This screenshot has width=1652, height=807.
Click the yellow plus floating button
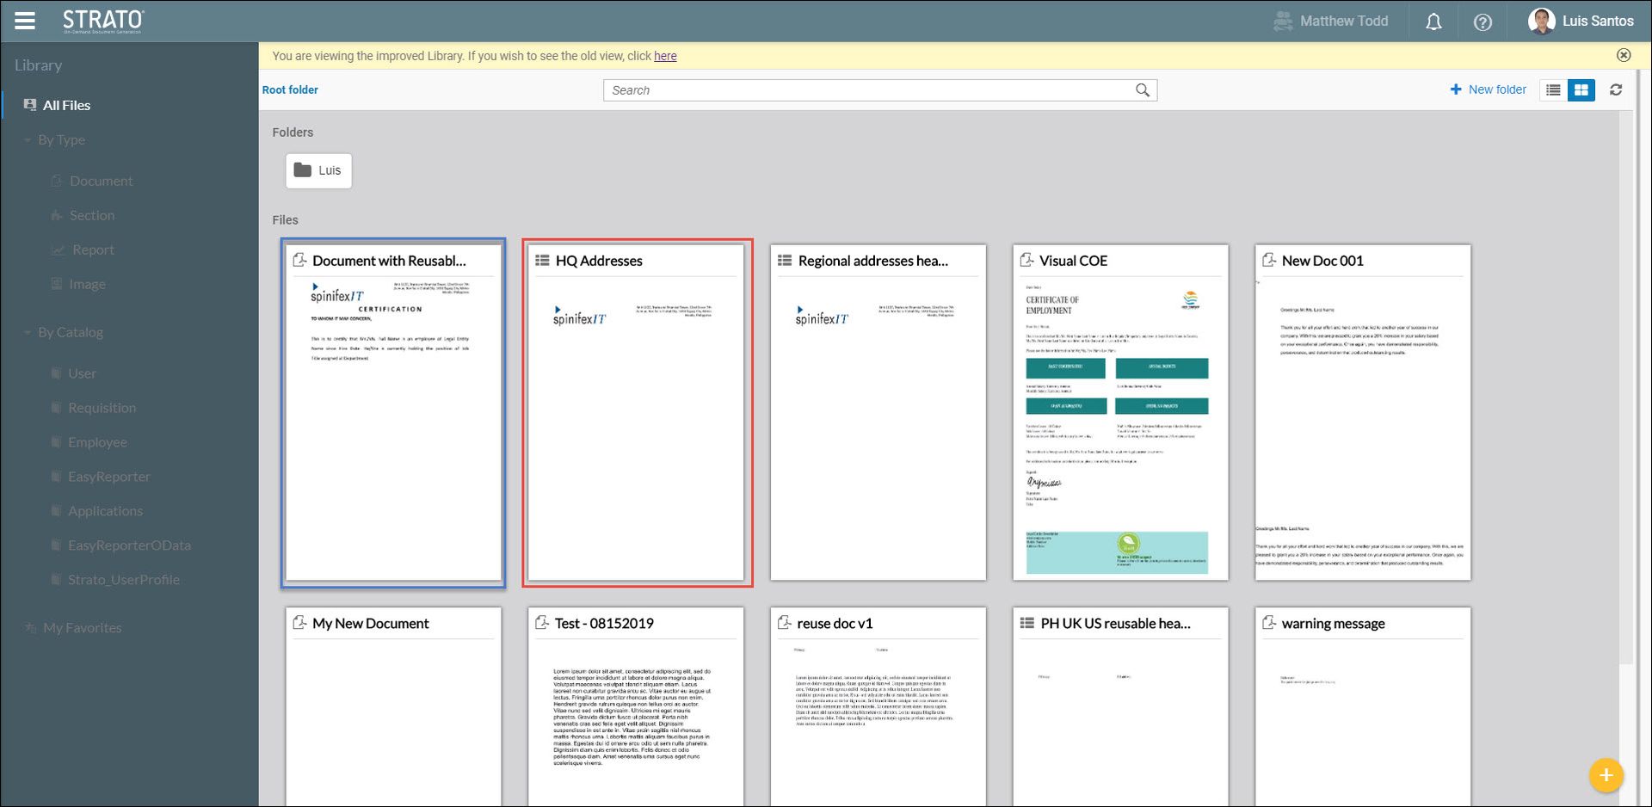tap(1606, 775)
